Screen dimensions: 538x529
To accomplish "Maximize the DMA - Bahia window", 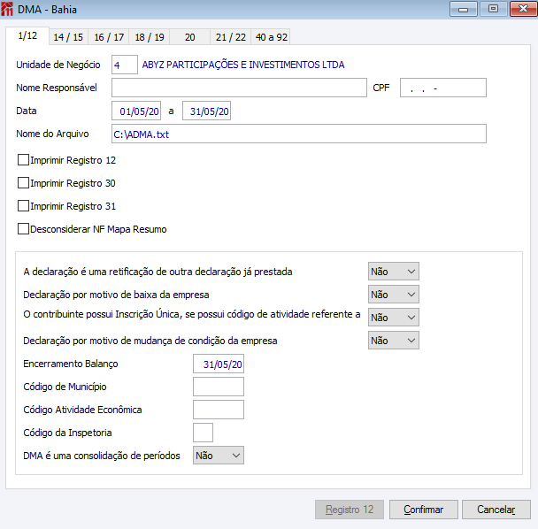I will click(x=494, y=9).
